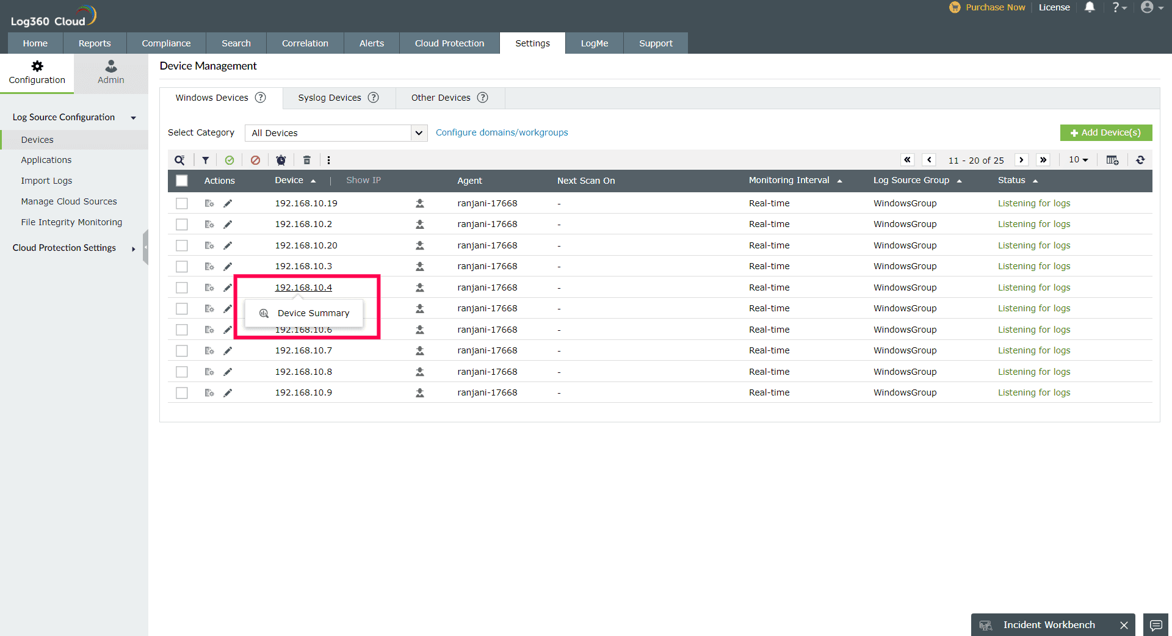
Task: Check the box for 192.168.10.3
Action: [182, 267]
